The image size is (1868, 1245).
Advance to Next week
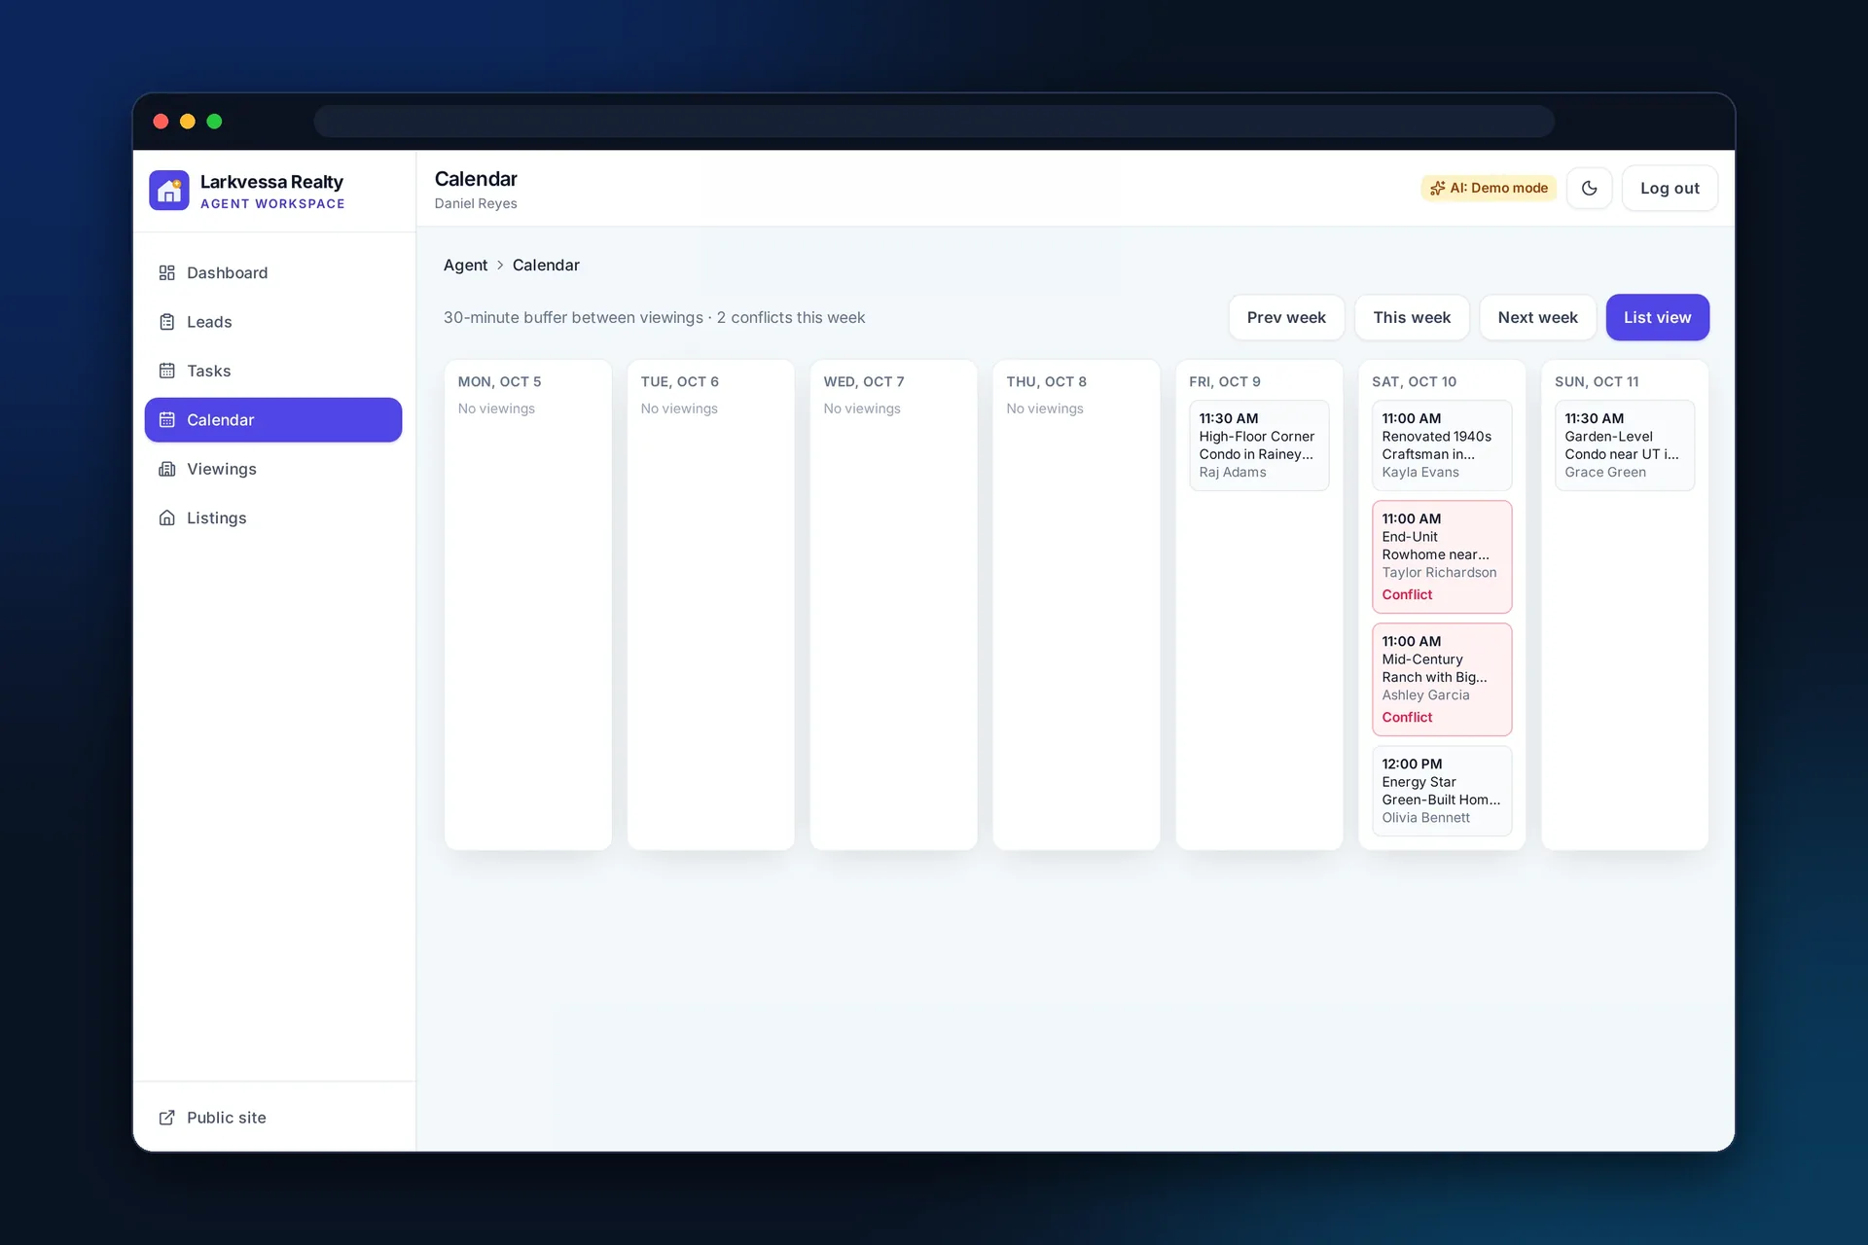click(x=1537, y=317)
